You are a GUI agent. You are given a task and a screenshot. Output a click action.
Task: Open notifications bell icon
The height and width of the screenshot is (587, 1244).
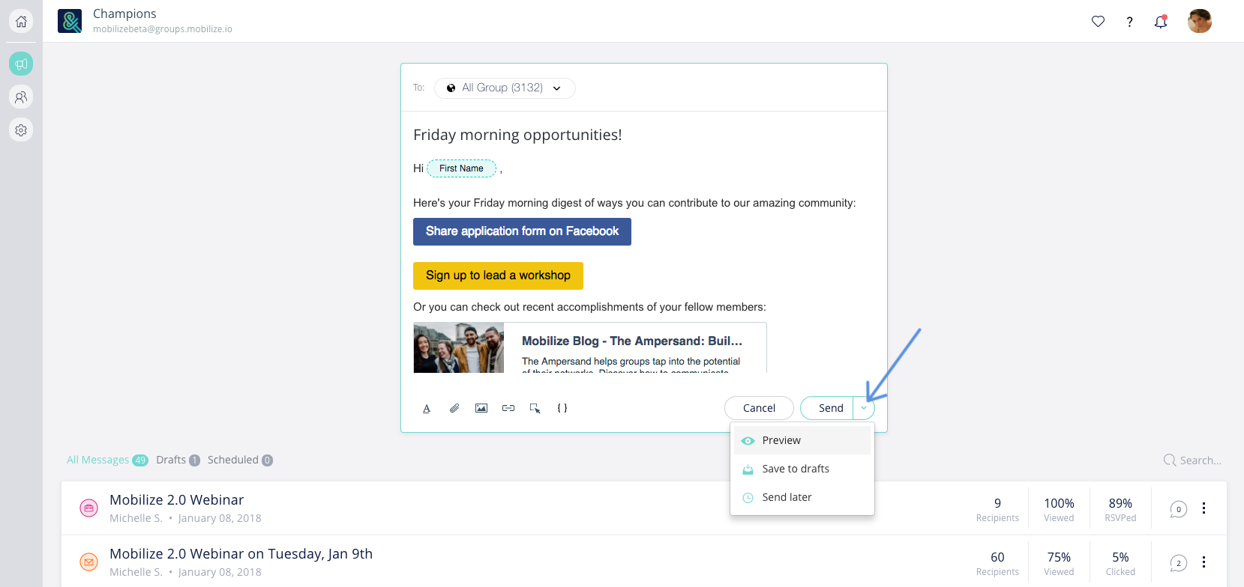point(1161,21)
